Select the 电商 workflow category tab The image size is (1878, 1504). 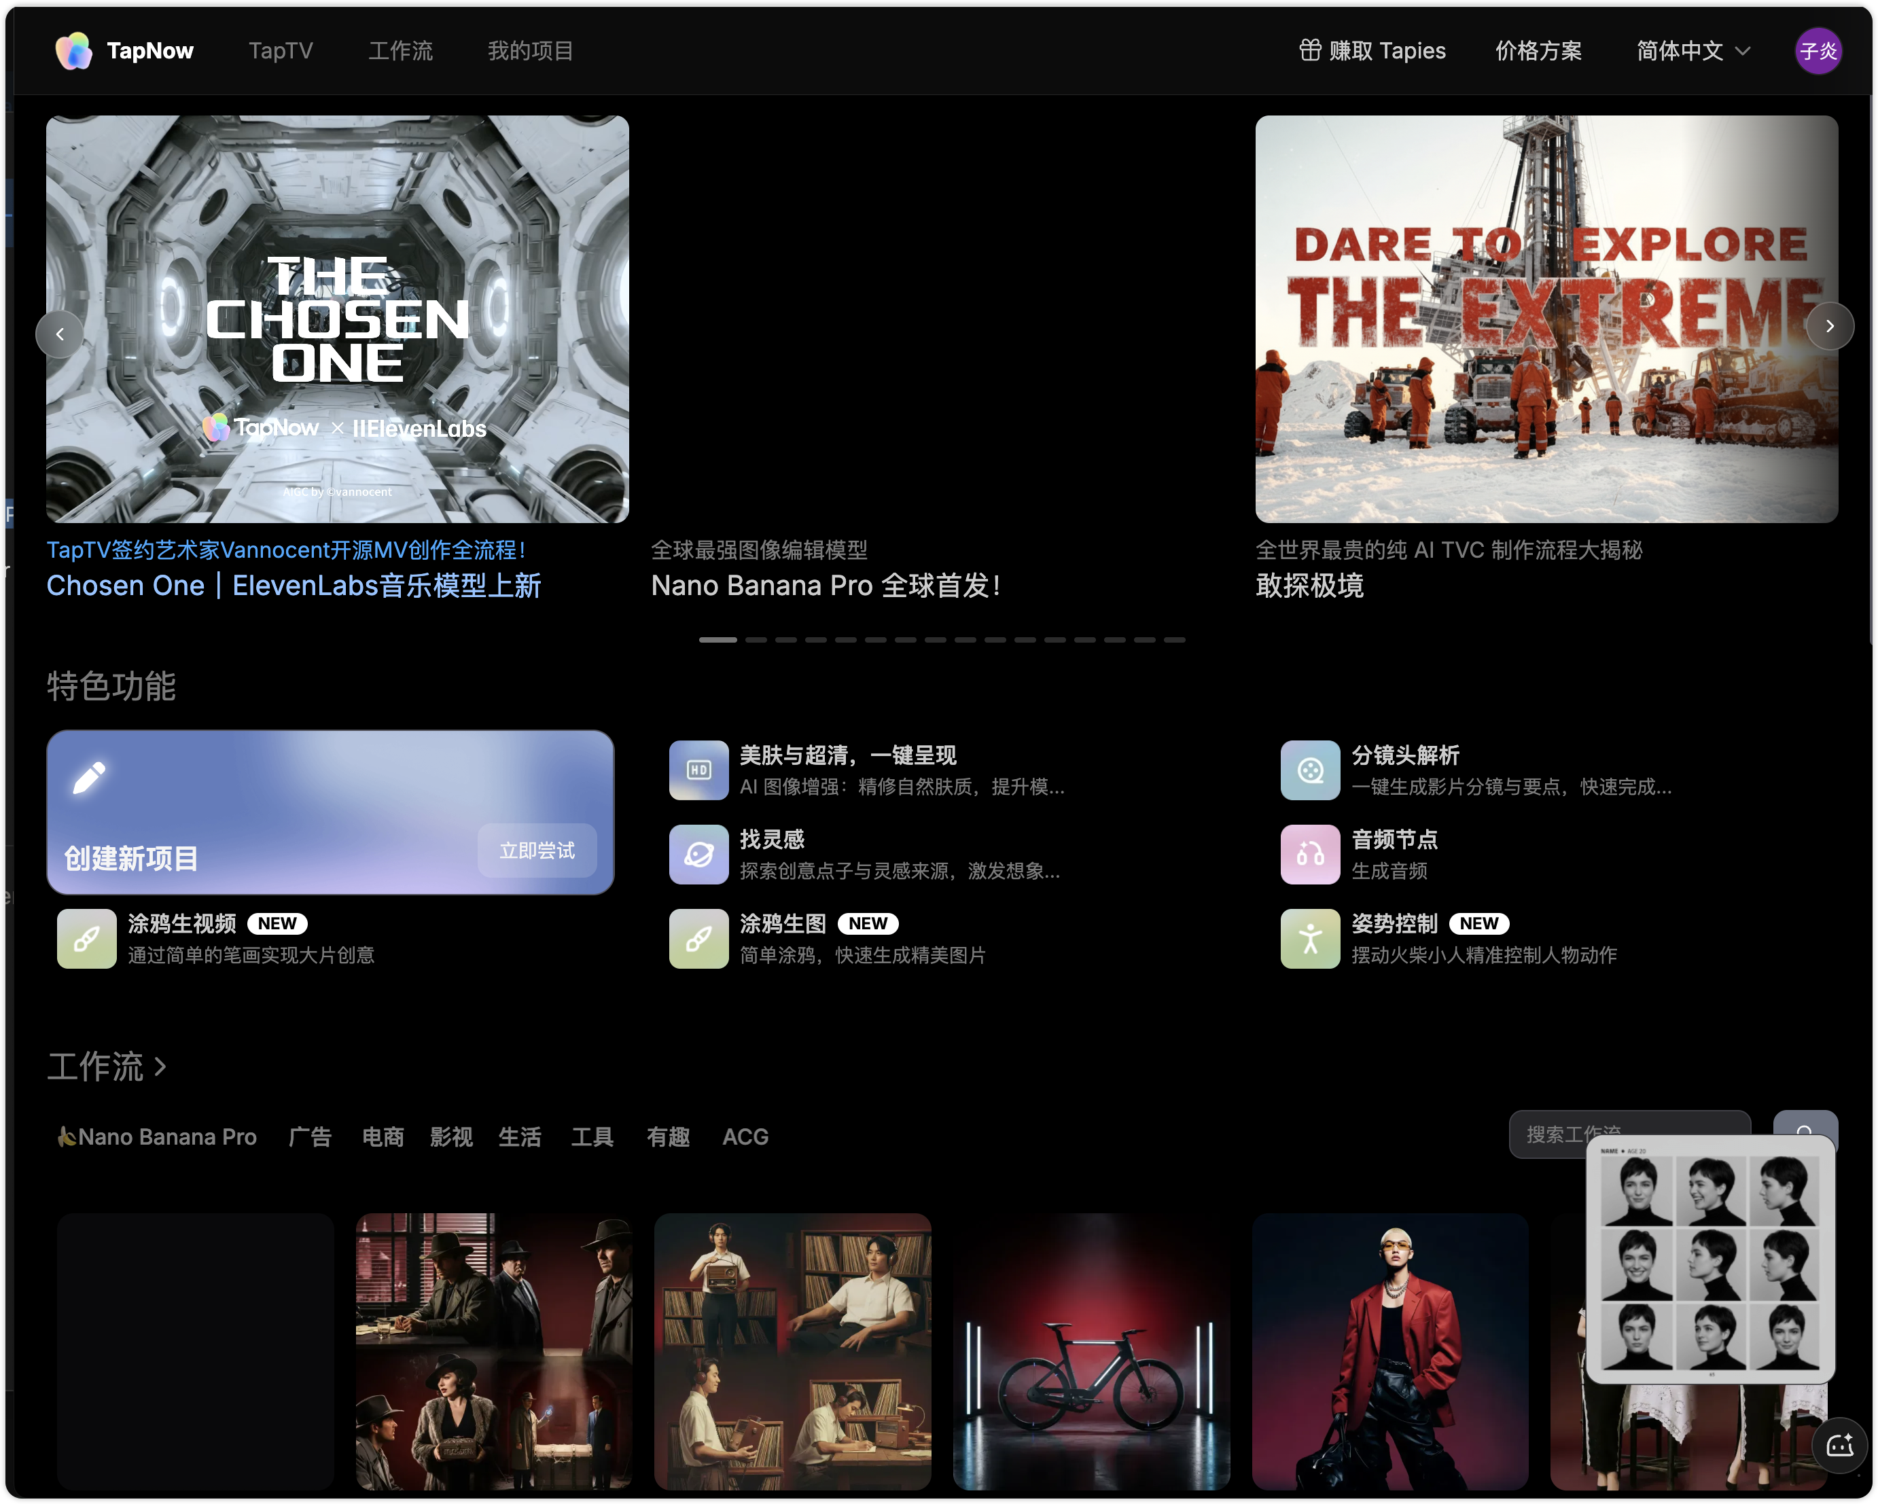coord(383,1136)
